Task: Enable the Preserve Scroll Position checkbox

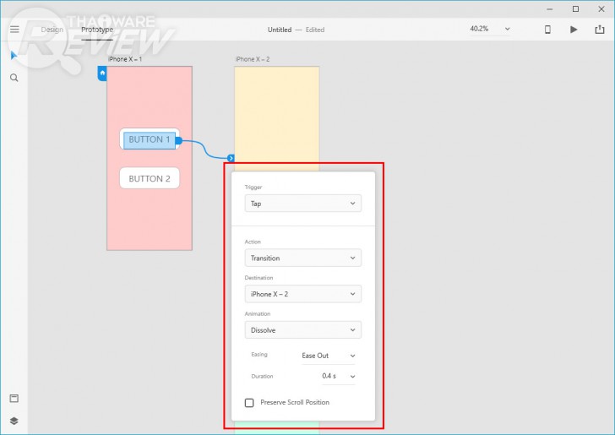Action: (249, 403)
